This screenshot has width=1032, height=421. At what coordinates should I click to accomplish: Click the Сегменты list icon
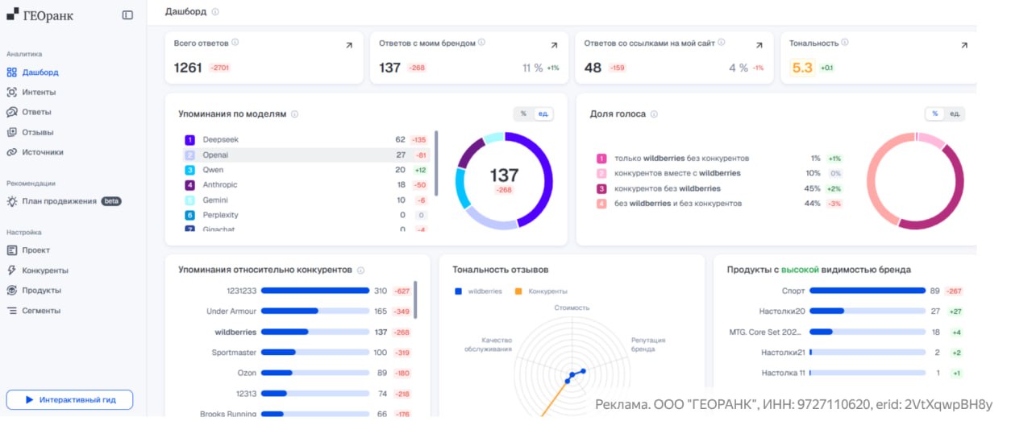(12, 311)
